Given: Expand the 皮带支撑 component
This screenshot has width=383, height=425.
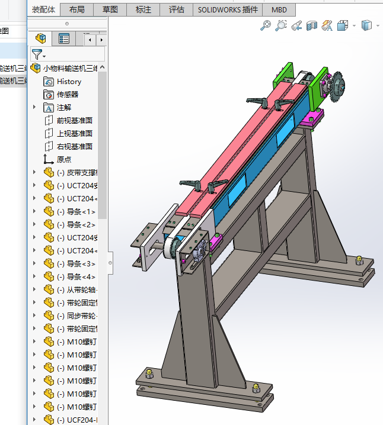Looking at the screenshot, I should coord(34,172).
